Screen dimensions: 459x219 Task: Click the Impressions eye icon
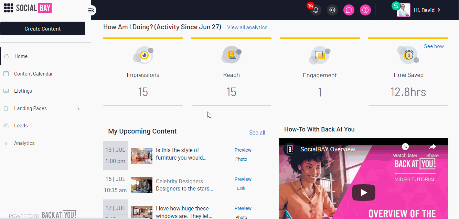[143, 55]
